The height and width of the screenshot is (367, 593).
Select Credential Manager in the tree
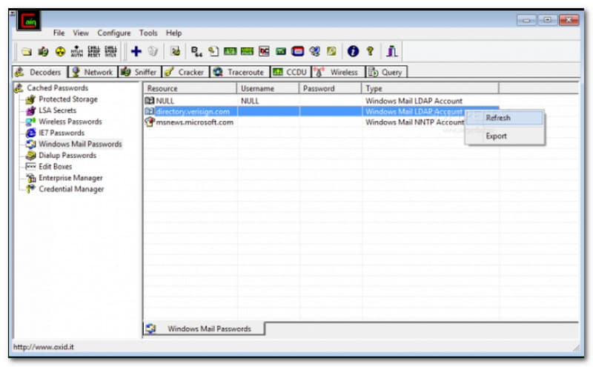click(x=71, y=189)
